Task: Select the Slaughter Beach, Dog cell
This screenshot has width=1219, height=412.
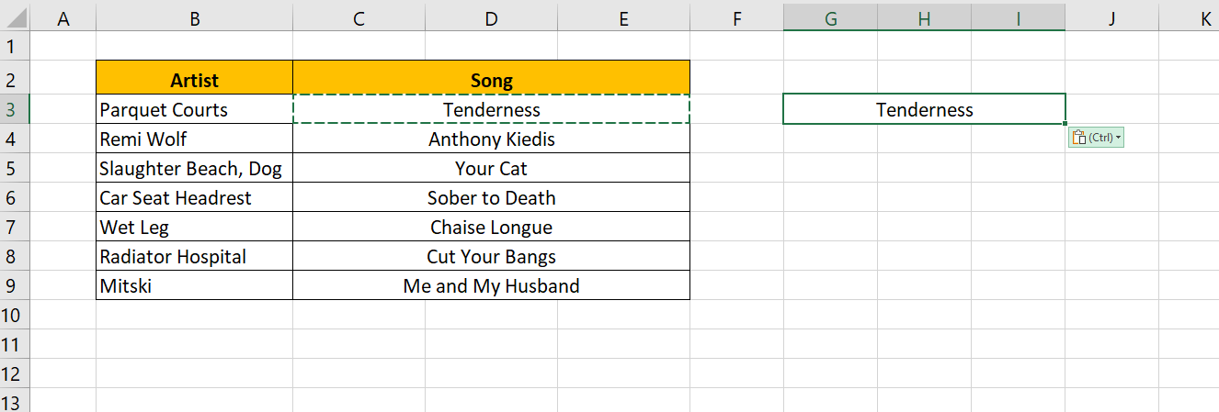Action: [x=194, y=169]
